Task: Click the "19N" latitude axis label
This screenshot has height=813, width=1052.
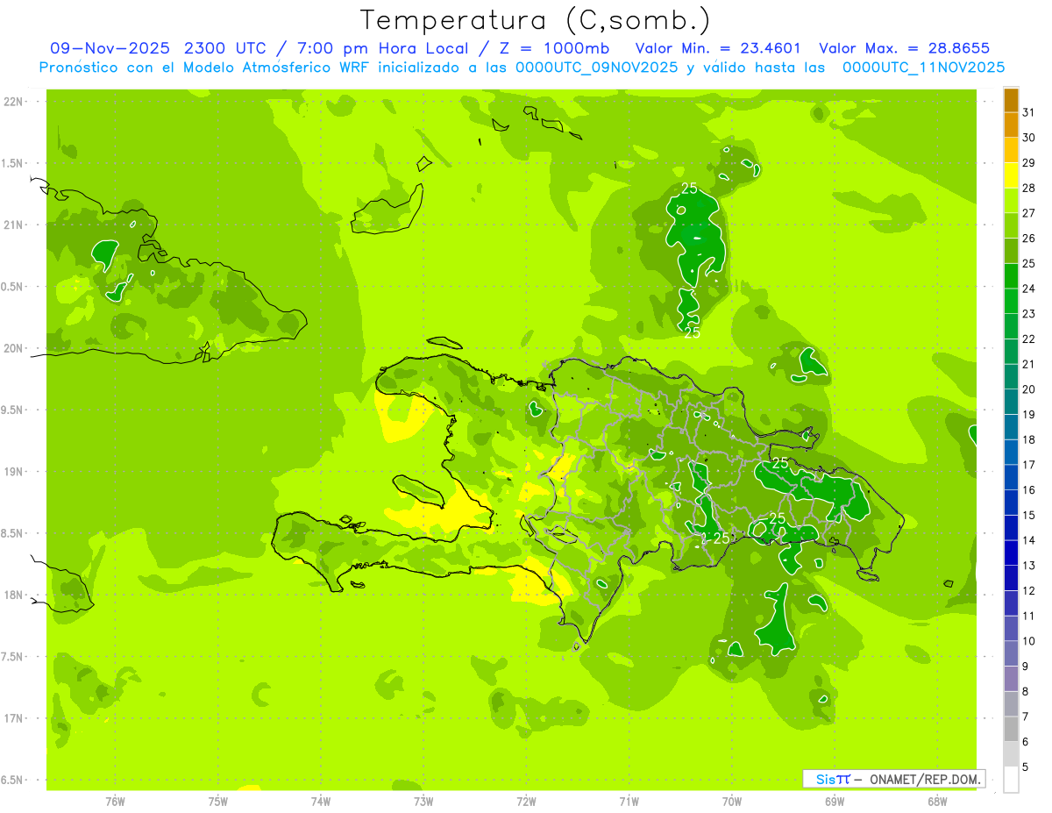Action: tap(14, 471)
